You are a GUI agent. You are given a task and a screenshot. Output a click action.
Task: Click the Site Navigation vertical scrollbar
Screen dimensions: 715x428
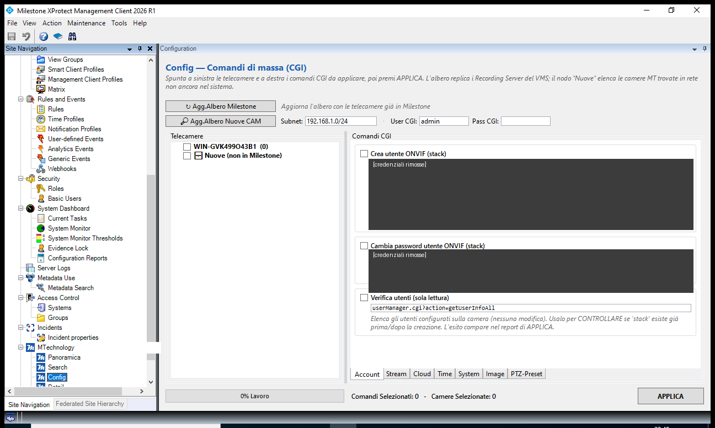coord(151,259)
